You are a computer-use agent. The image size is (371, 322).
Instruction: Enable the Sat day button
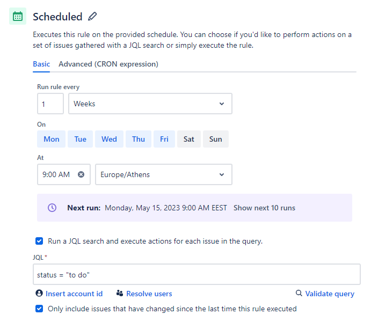point(189,139)
